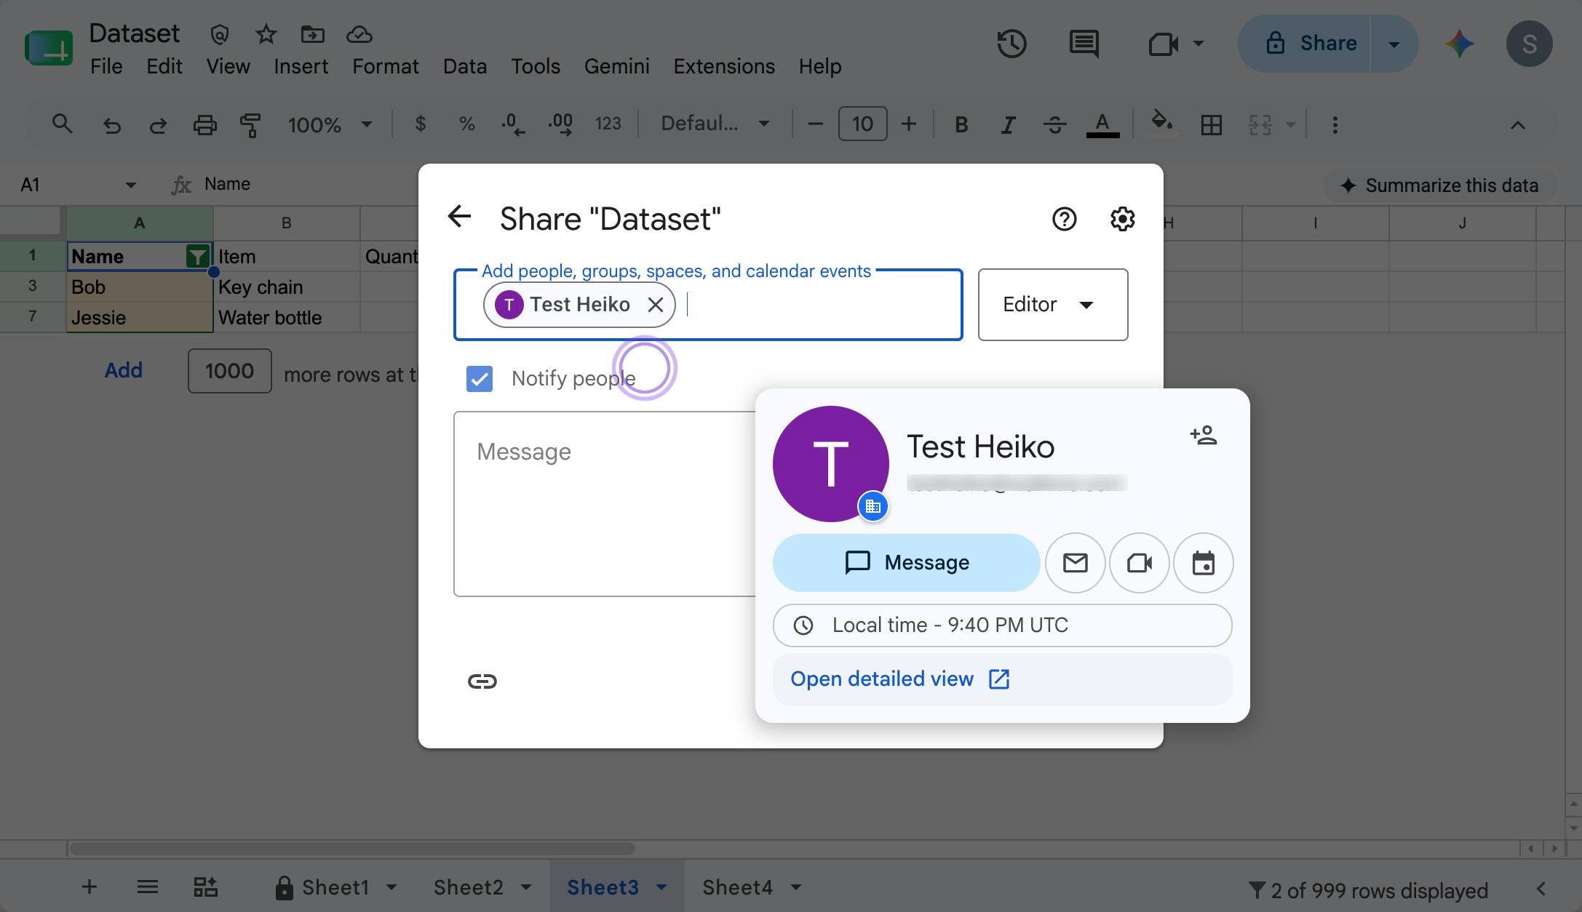Open Format menu
The height and width of the screenshot is (912, 1582).
tap(385, 66)
